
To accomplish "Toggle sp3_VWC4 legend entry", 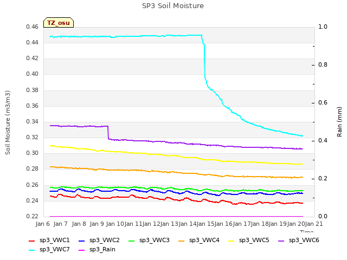I will tap(199, 240).
